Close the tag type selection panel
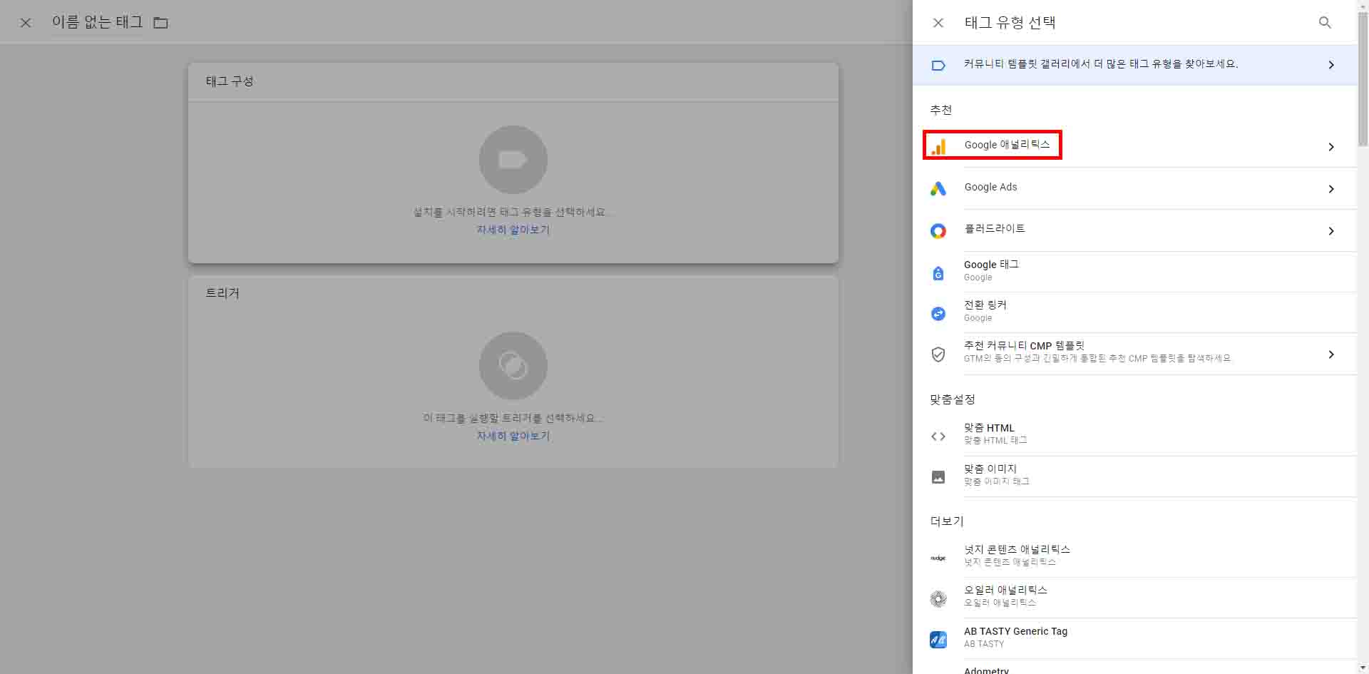This screenshot has width=1369, height=674. [x=938, y=23]
